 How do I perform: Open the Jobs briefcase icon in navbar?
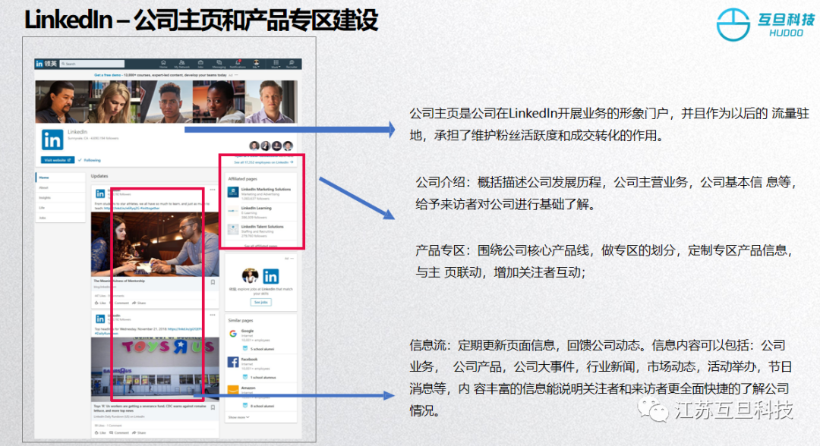(x=200, y=64)
